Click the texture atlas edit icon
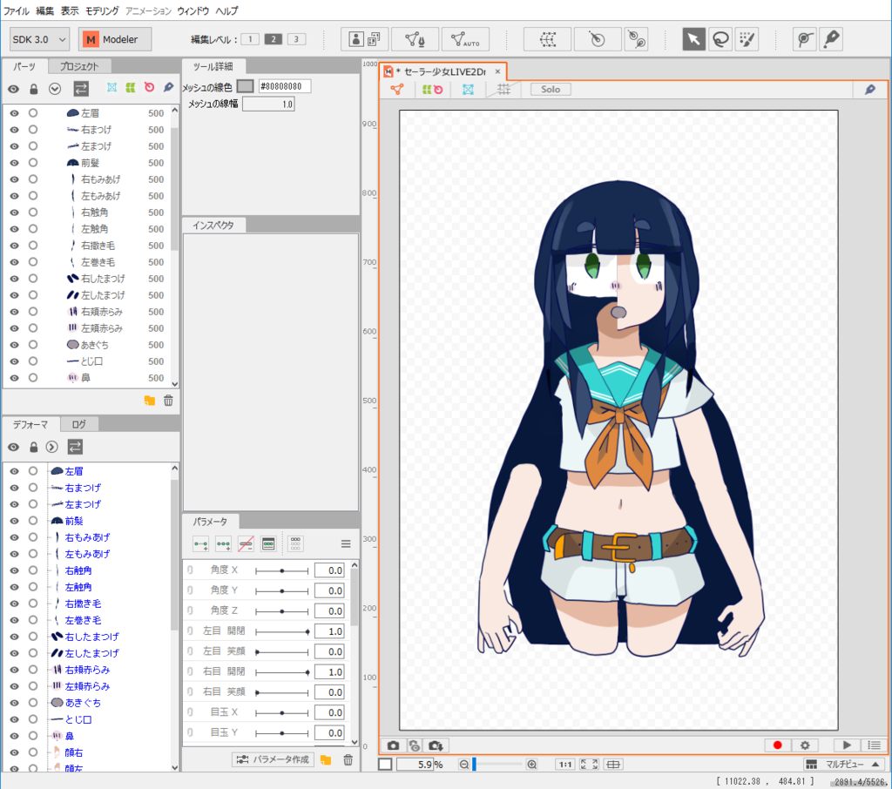892x789 pixels. pos(365,39)
